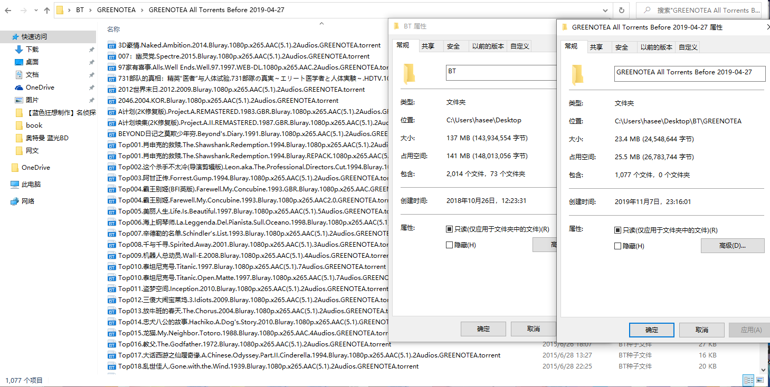Screen dimensions: 770x387
Task: Toggle 隐藏 checkbox in GREENOTEA properties window
Action: tap(617, 246)
